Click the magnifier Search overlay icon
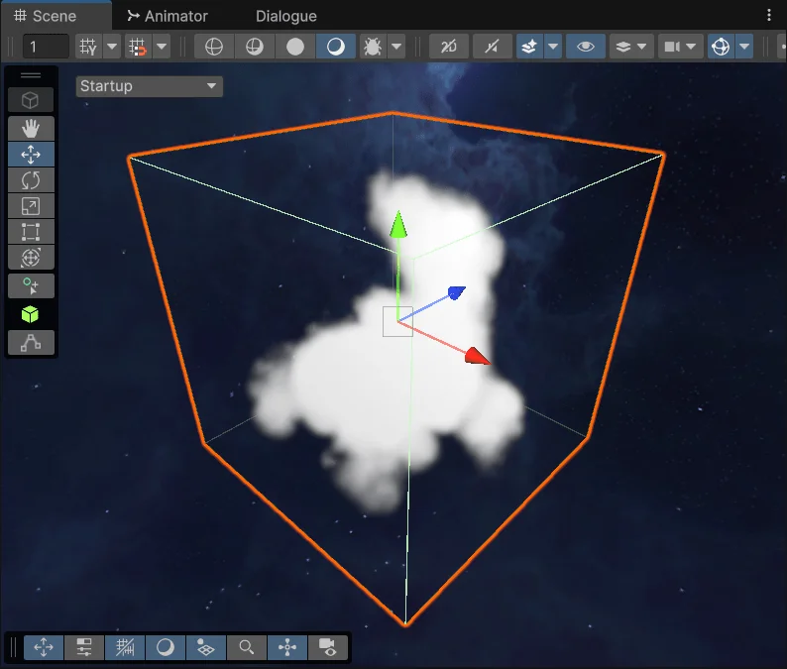Image resolution: width=787 pixels, height=669 pixels. tap(246, 647)
